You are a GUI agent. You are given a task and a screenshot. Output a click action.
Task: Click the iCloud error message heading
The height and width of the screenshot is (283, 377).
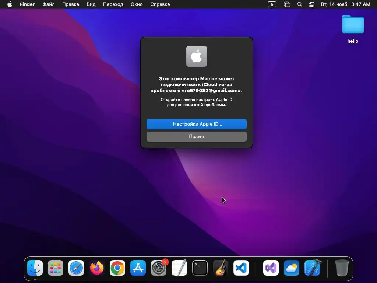(197, 84)
